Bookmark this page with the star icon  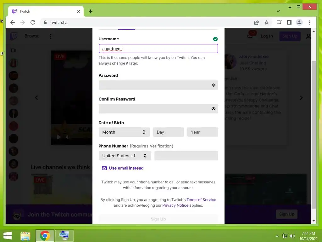pos(267,22)
